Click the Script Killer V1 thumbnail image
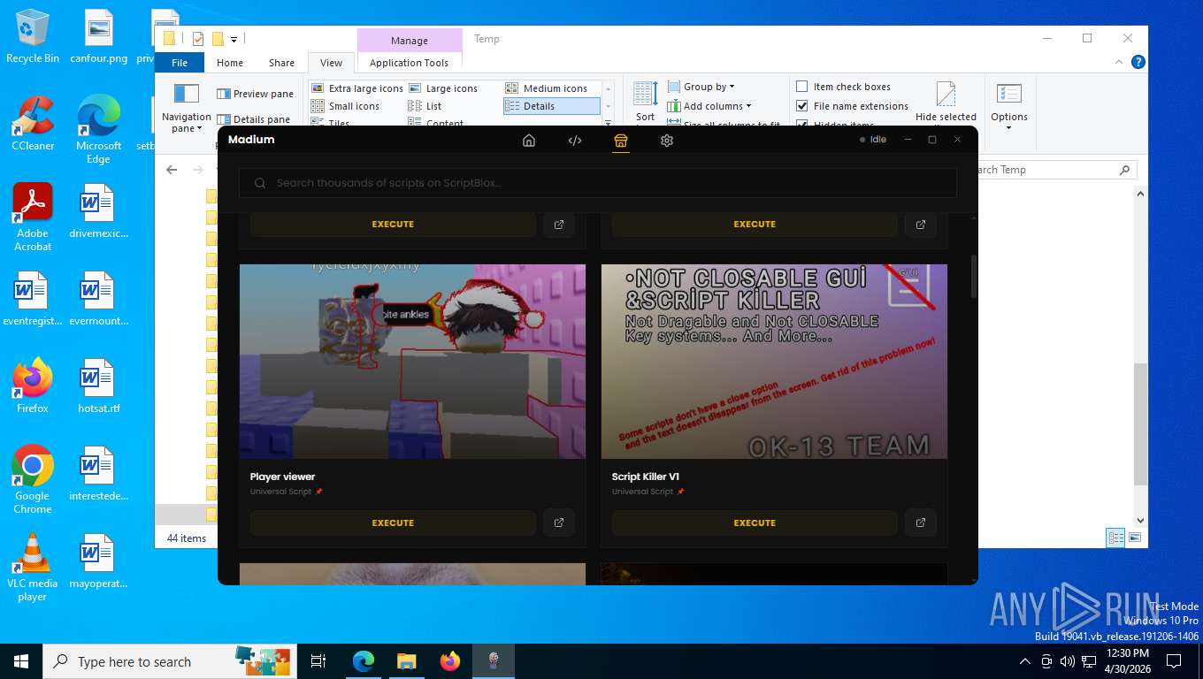 tap(774, 362)
